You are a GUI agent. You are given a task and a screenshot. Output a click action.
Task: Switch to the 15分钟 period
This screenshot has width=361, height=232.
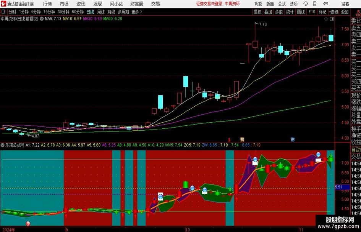49,12
